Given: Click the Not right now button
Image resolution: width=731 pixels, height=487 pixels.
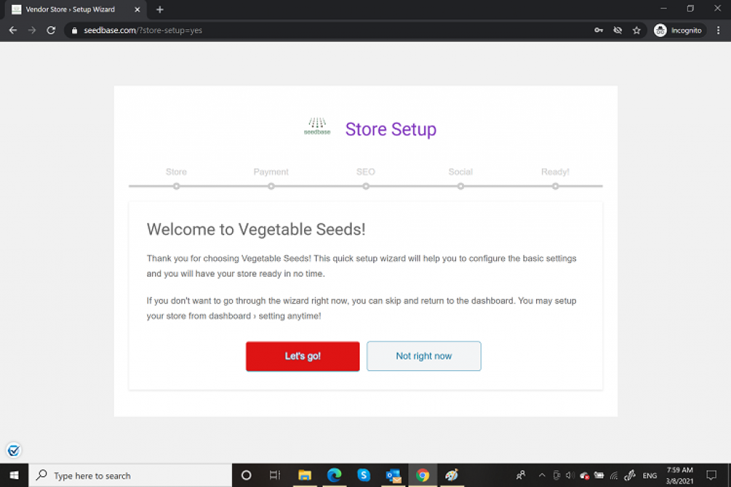Looking at the screenshot, I should (x=423, y=356).
